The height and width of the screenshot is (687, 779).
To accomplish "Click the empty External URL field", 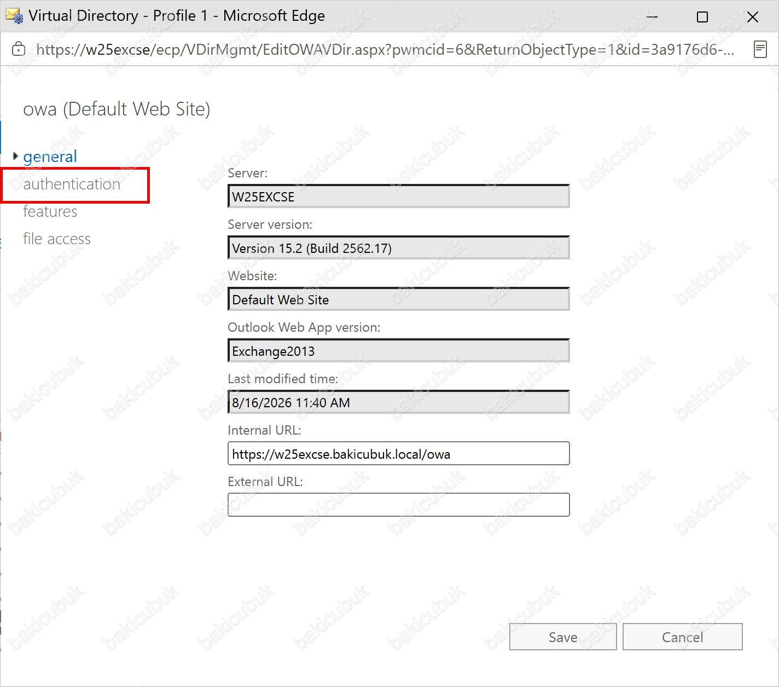I will coord(398,505).
